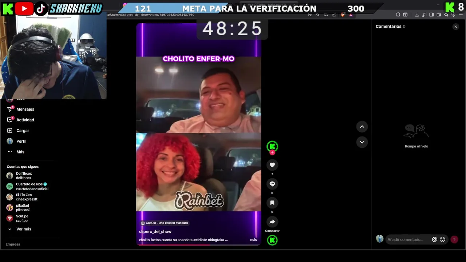This screenshot has width=466, height=262.
Task: Click the share page icon in address bar
Action: 333,15
